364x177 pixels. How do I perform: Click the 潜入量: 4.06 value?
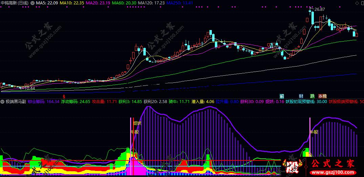(203, 101)
